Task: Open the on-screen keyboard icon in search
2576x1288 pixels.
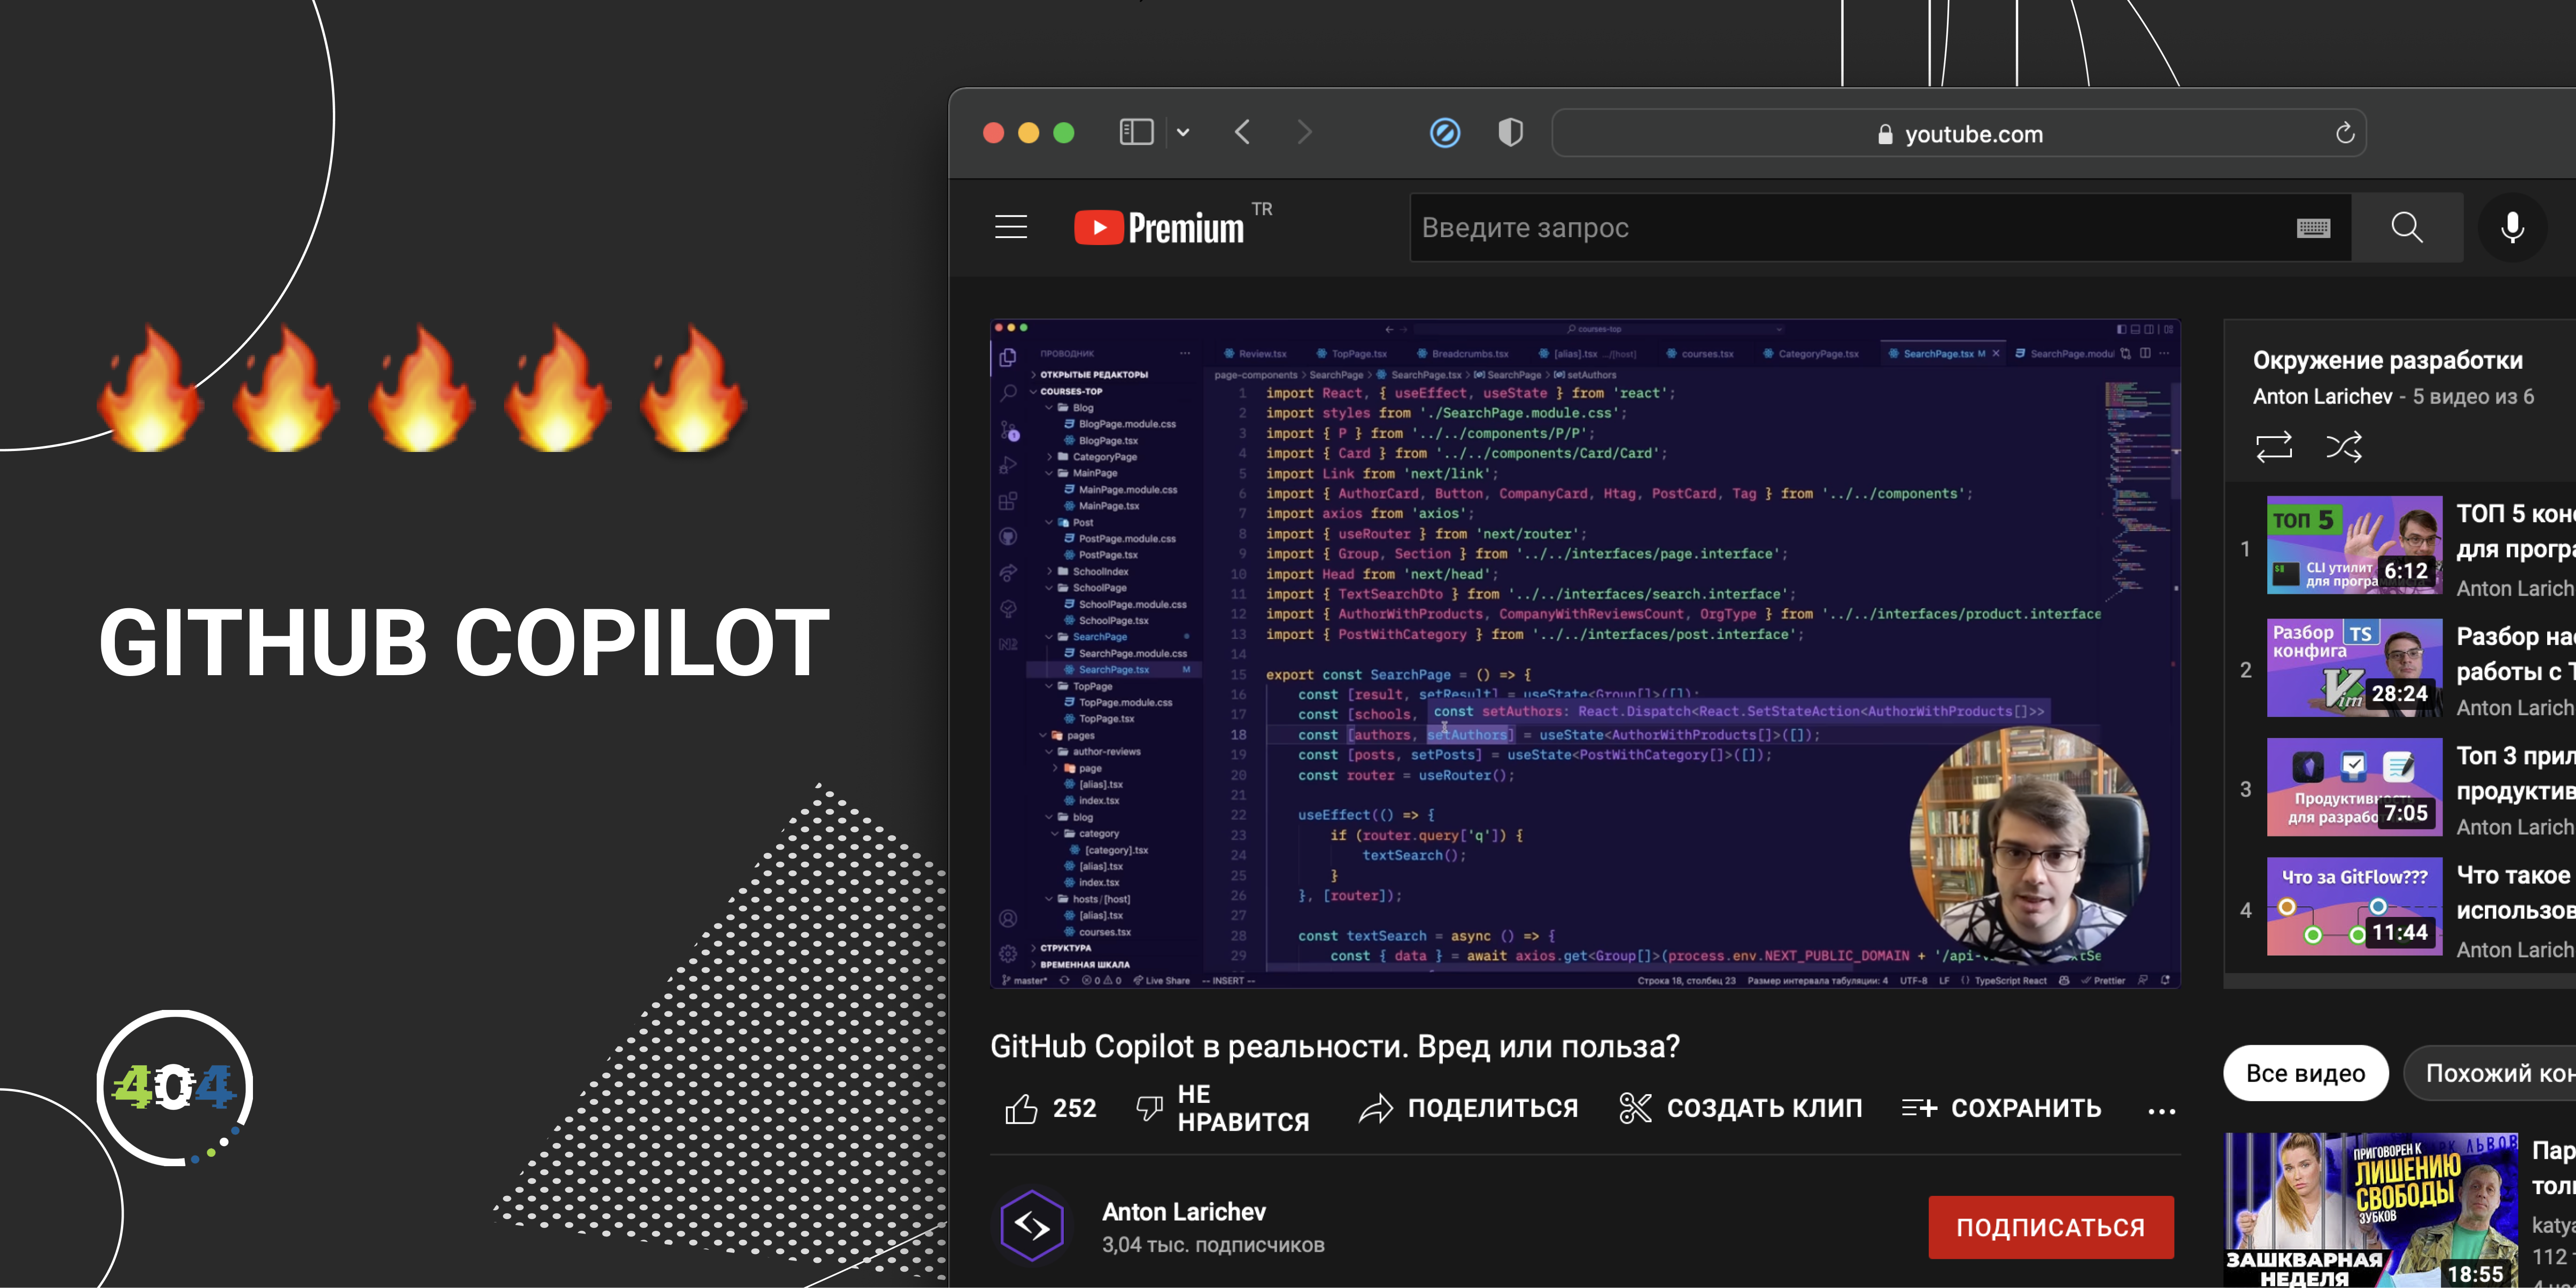Action: coord(2313,228)
